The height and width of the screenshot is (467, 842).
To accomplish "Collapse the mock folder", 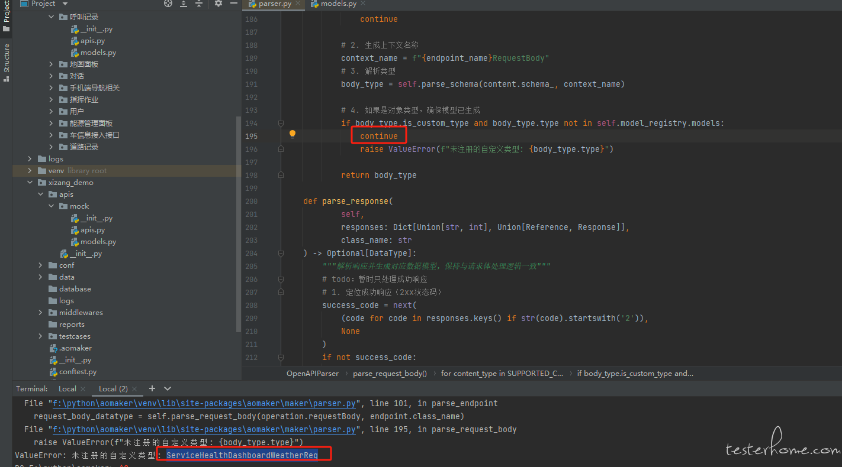I will pyautogui.click(x=52, y=206).
